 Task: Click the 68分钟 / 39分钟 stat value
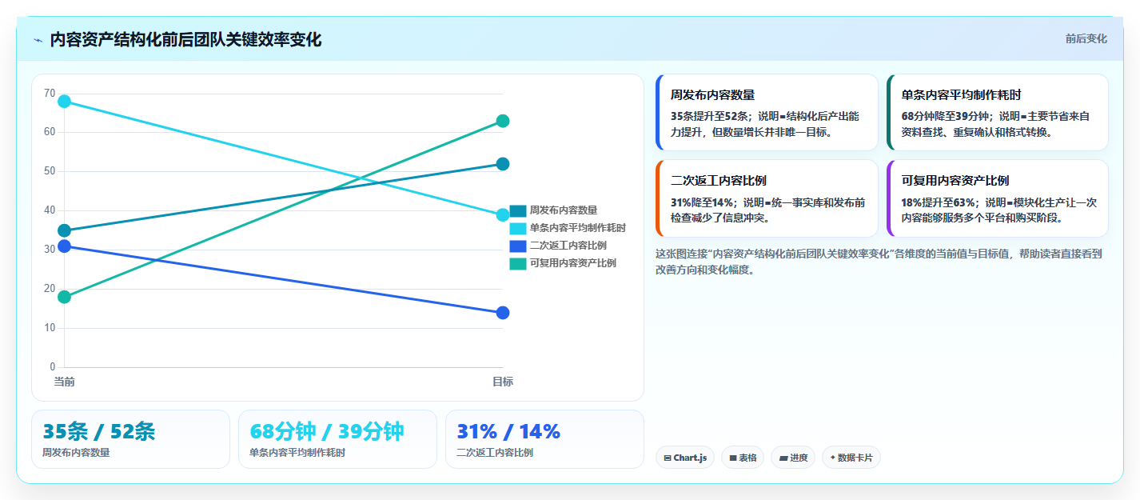pyautogui.click(x=327, y=431)
